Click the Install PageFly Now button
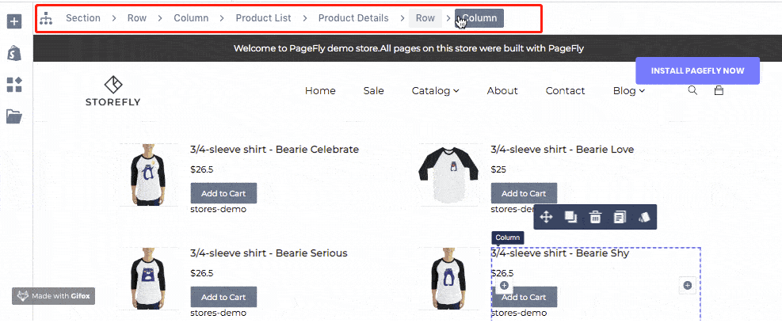This screenshot has height=323, width=782. point(697,70)
